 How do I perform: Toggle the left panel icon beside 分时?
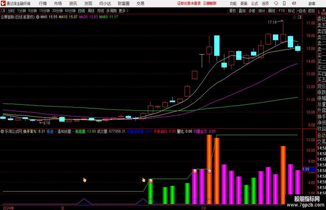pos(3,11)
